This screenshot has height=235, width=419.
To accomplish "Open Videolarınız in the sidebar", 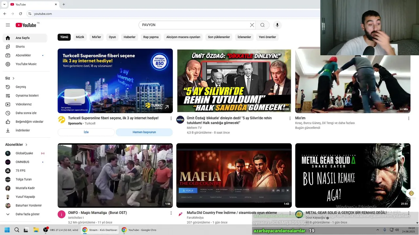I will coord(25,104).
